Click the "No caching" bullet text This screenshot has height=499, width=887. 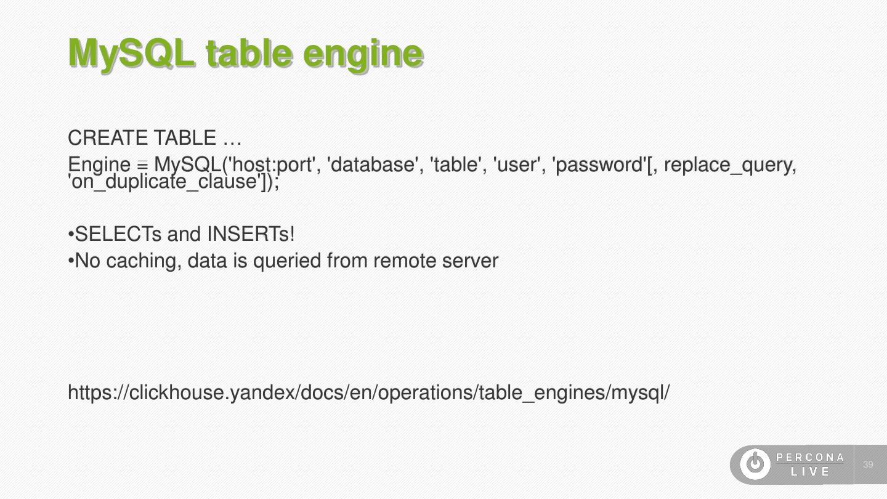(x=128, y=261)
